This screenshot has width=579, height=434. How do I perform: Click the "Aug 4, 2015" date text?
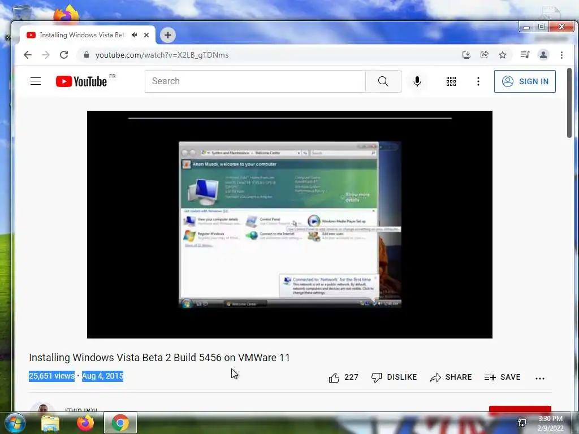(x=102, y=376)
